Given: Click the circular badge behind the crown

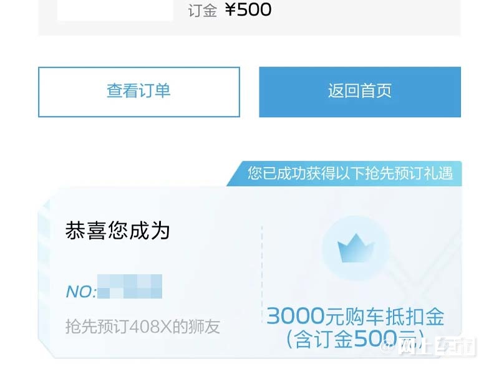Looking at the screenshot, I should click(356, 248).
